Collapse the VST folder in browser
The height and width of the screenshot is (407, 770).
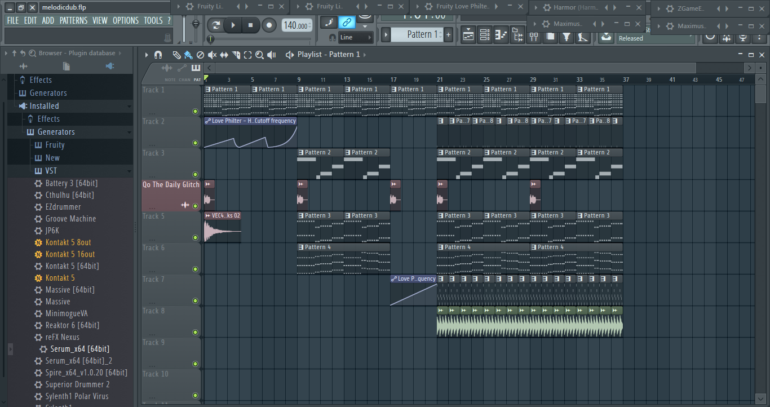[129, 171]
